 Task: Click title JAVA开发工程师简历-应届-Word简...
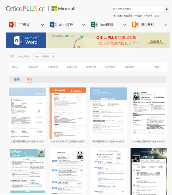point(149,142)
